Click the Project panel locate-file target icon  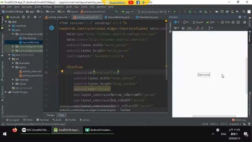(x=23, y=17)
